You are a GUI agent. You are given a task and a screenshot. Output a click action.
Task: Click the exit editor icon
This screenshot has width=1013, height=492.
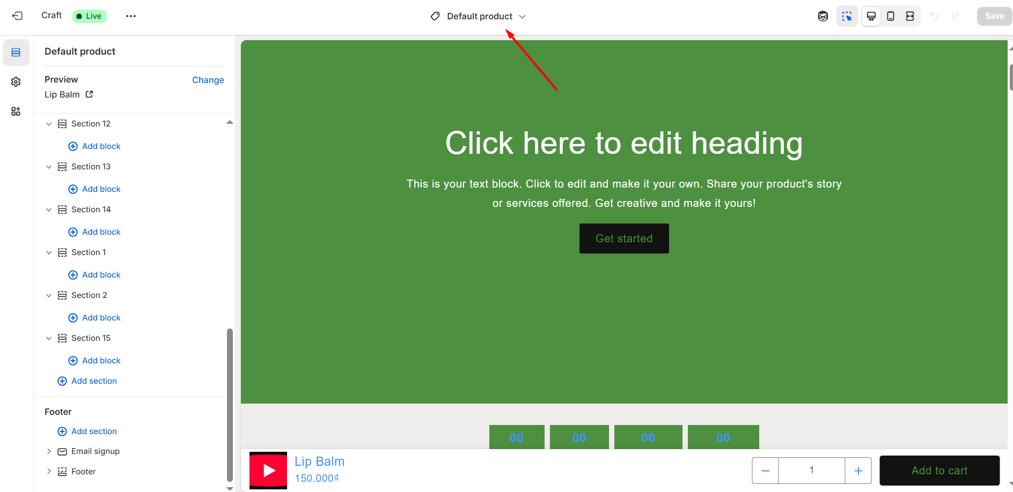tap(17, 16)
